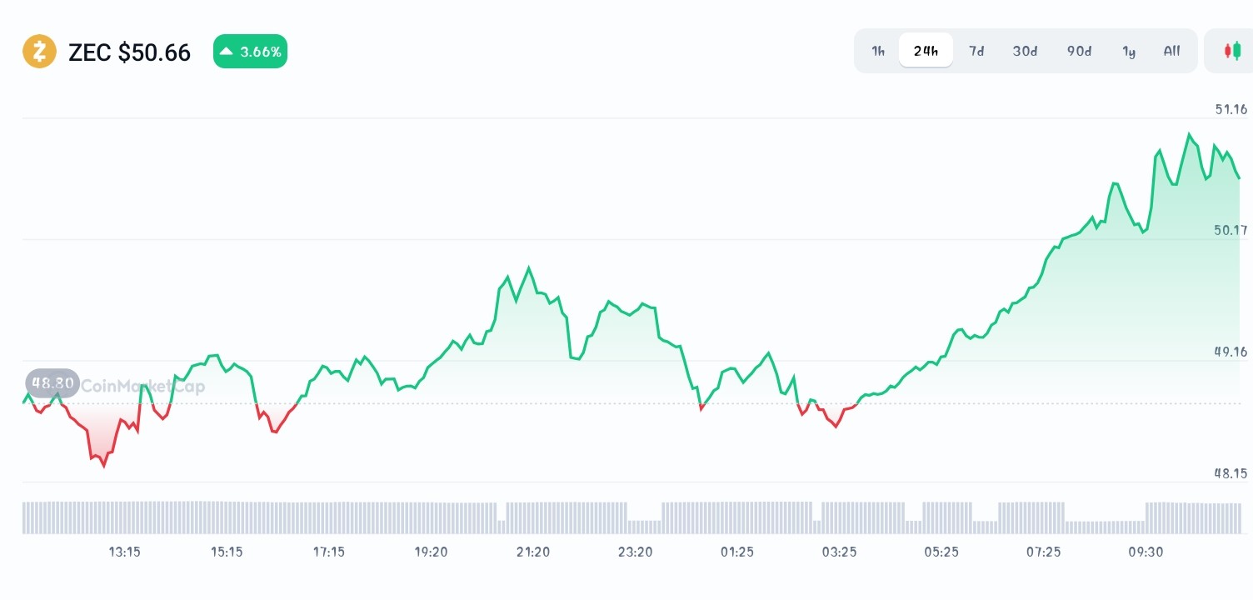Click the 17:15 time axis label
1253x600 pixels.
(x=329, y=552)
